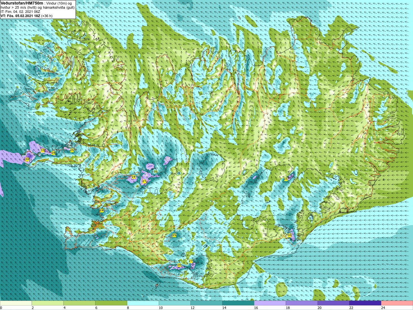Click the pale yellow 0–2 m/s legend swatch

tap(16, 303)
